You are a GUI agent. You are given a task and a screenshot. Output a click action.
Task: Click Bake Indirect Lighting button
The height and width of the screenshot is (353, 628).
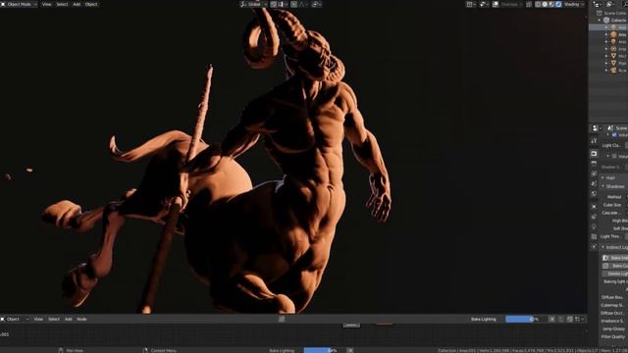(615, 258)
